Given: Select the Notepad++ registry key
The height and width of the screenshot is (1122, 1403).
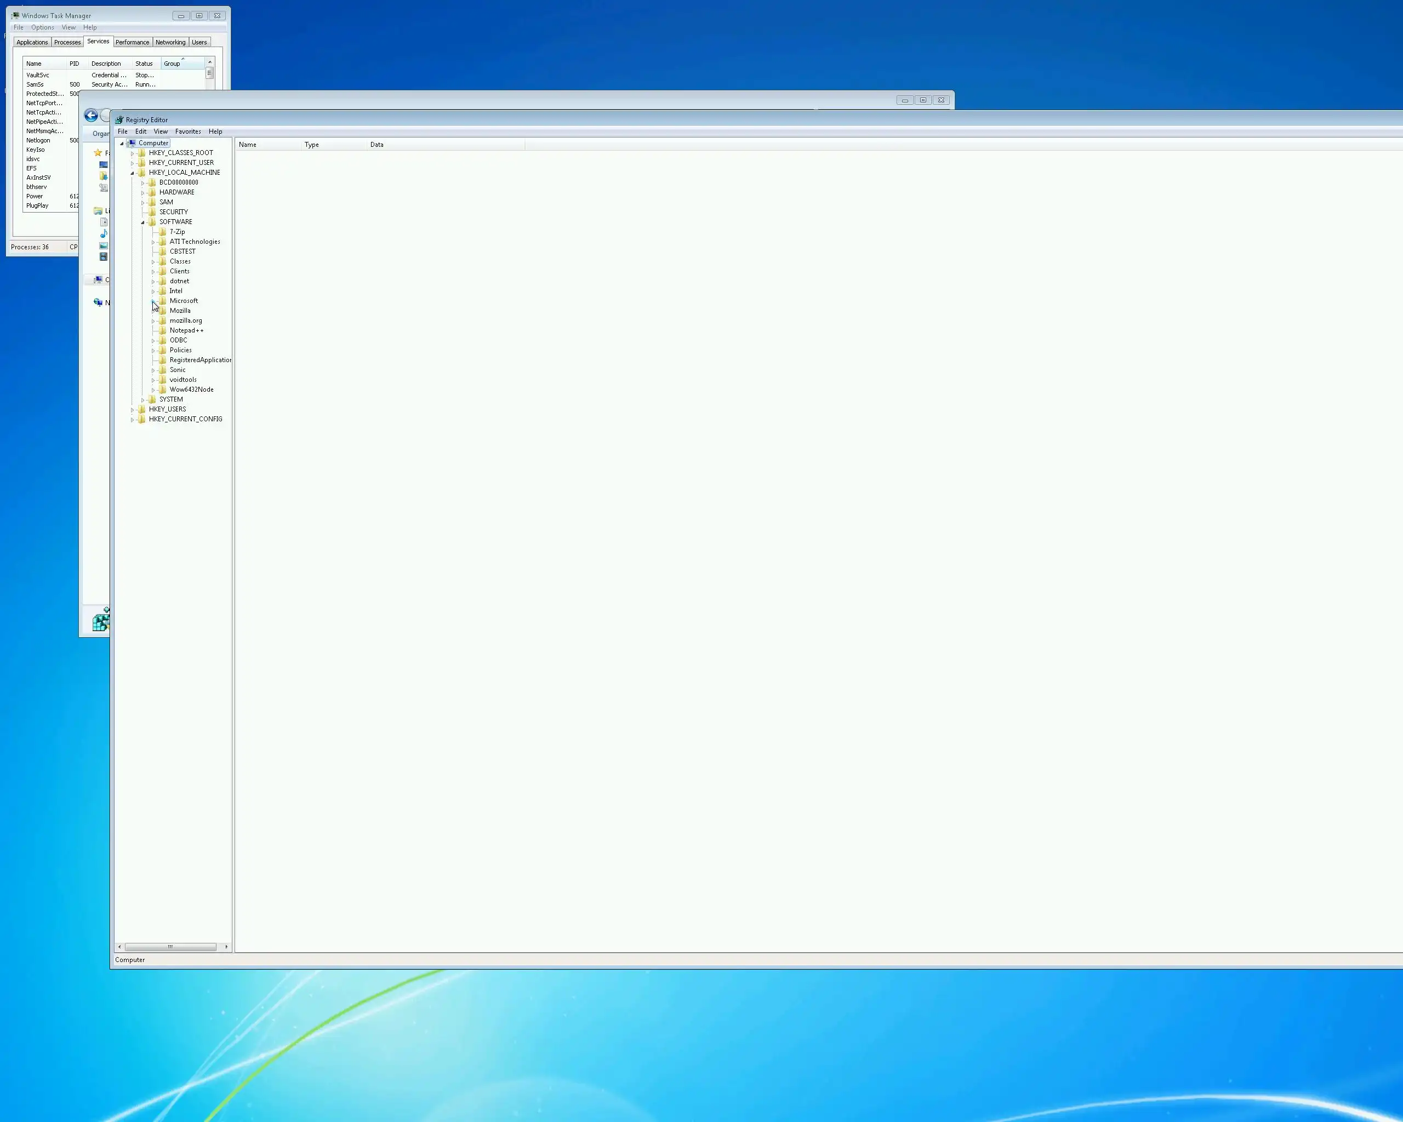Looking at the screenshot, I should pos(186,330).
